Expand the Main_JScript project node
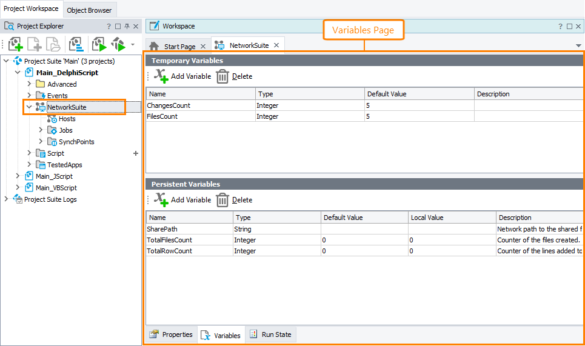 pyautogui.click(x=18, y=176)
